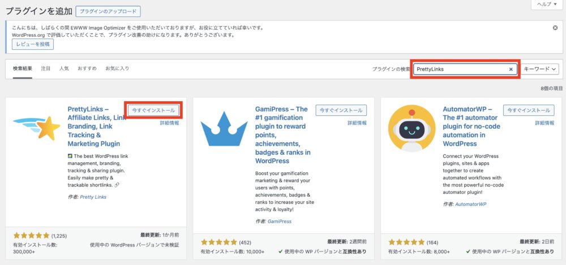This screenshot has height=265, width=566.
Task: Visit the AutomatorWP author link
Action: pyautogui.click(x=471, y=204)
